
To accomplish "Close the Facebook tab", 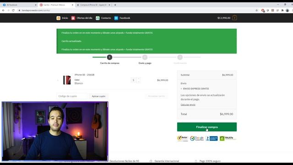I will coord(36,5).
